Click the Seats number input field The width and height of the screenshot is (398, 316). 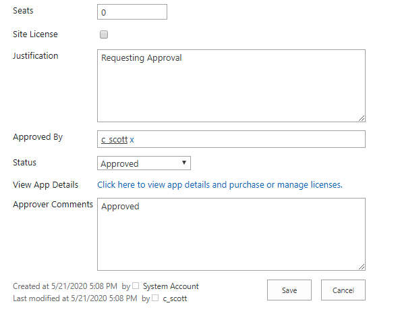point(132,11)
